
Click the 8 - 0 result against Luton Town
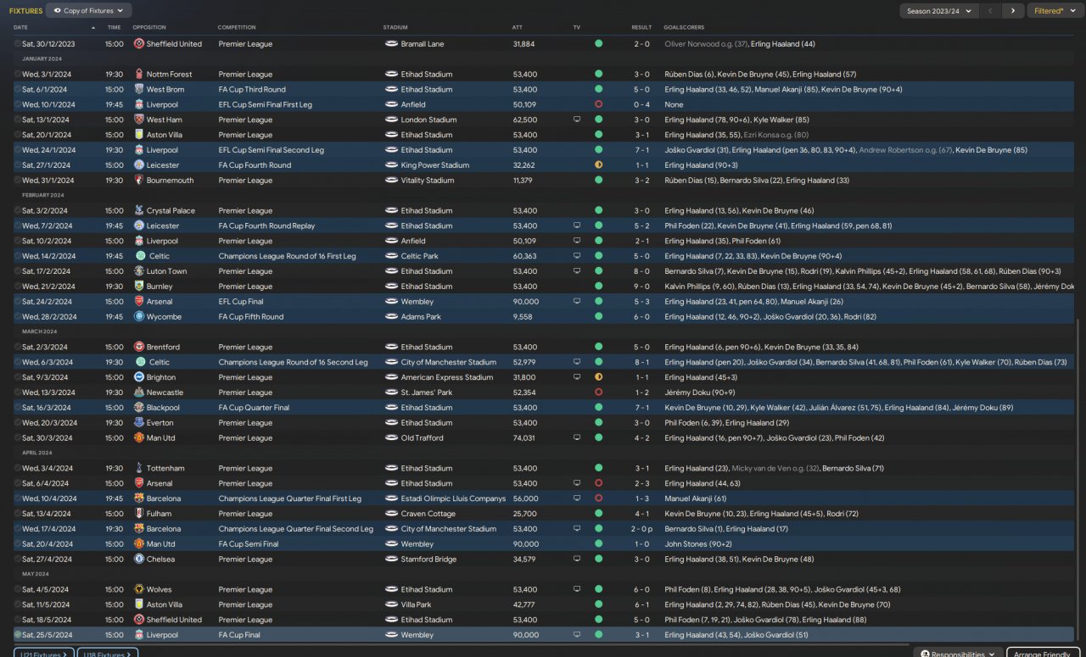coord(641,271)
